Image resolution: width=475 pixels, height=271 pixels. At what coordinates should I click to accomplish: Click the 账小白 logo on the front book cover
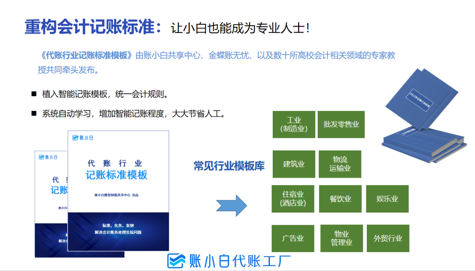[83, 138]
